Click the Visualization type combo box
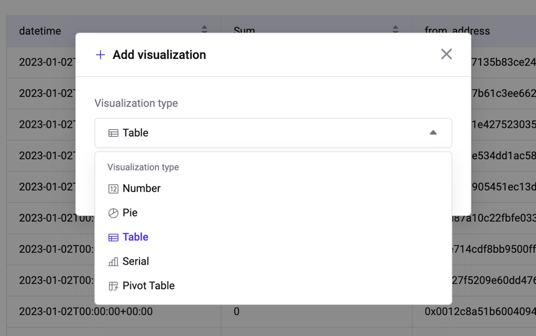Image resolution: width=536 pixels, height=336 pixels. [x=273, y=133]
